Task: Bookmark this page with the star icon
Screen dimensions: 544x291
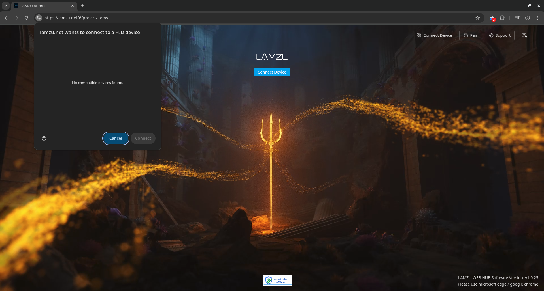Action: pyautogui.click(x=478, y=18)
